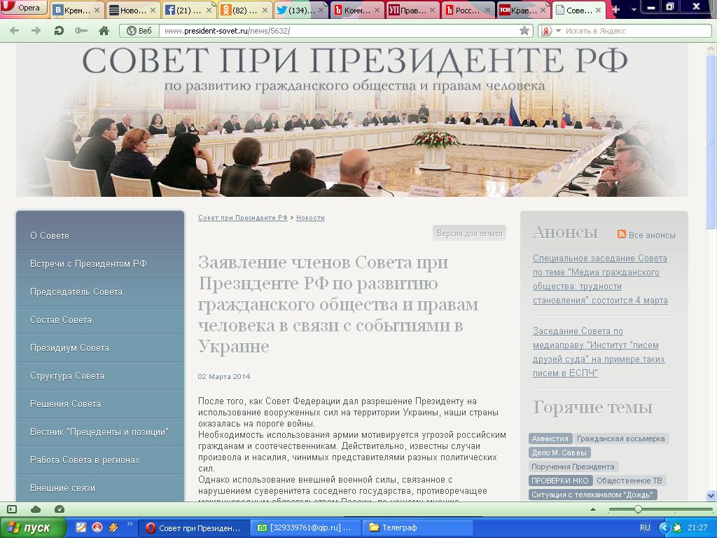The height and width of the screenshot is (538, 717).
Task: Bookmark the page using star icon
Action: [x=524, y=31]
